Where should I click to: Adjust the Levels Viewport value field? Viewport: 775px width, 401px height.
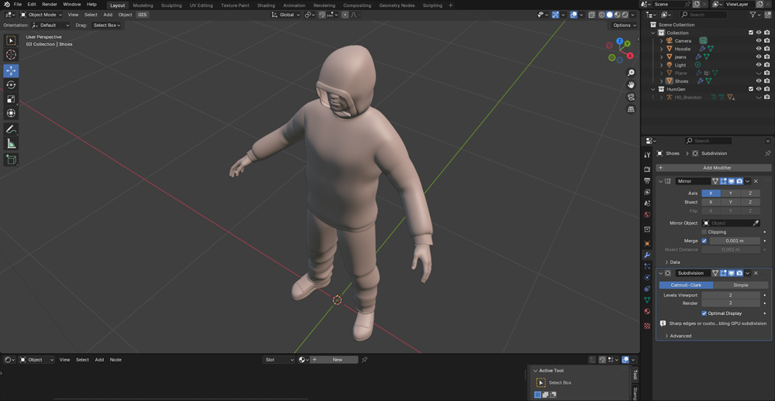coord(730,295)
